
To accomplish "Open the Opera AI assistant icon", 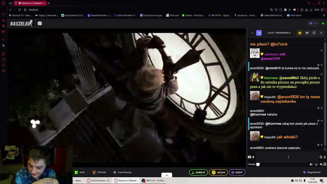I will pos(317,10).
